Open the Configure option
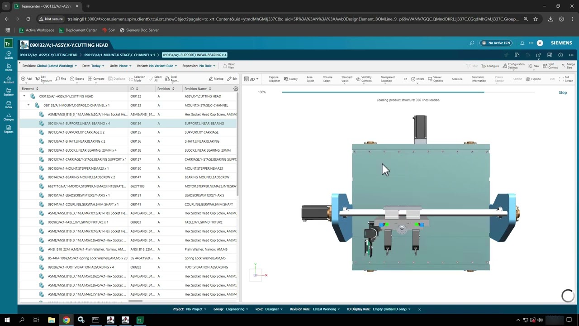The image size is (579, 326). point(490,66)
